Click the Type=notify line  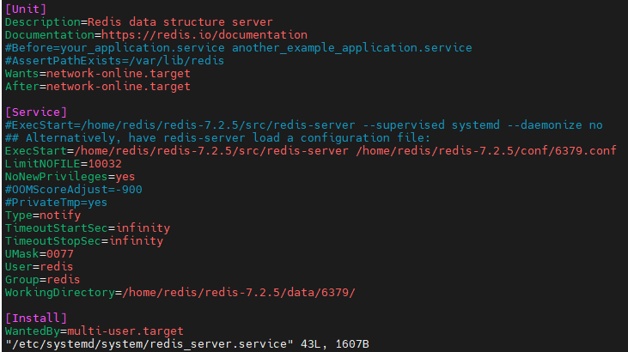pos(43,215)
